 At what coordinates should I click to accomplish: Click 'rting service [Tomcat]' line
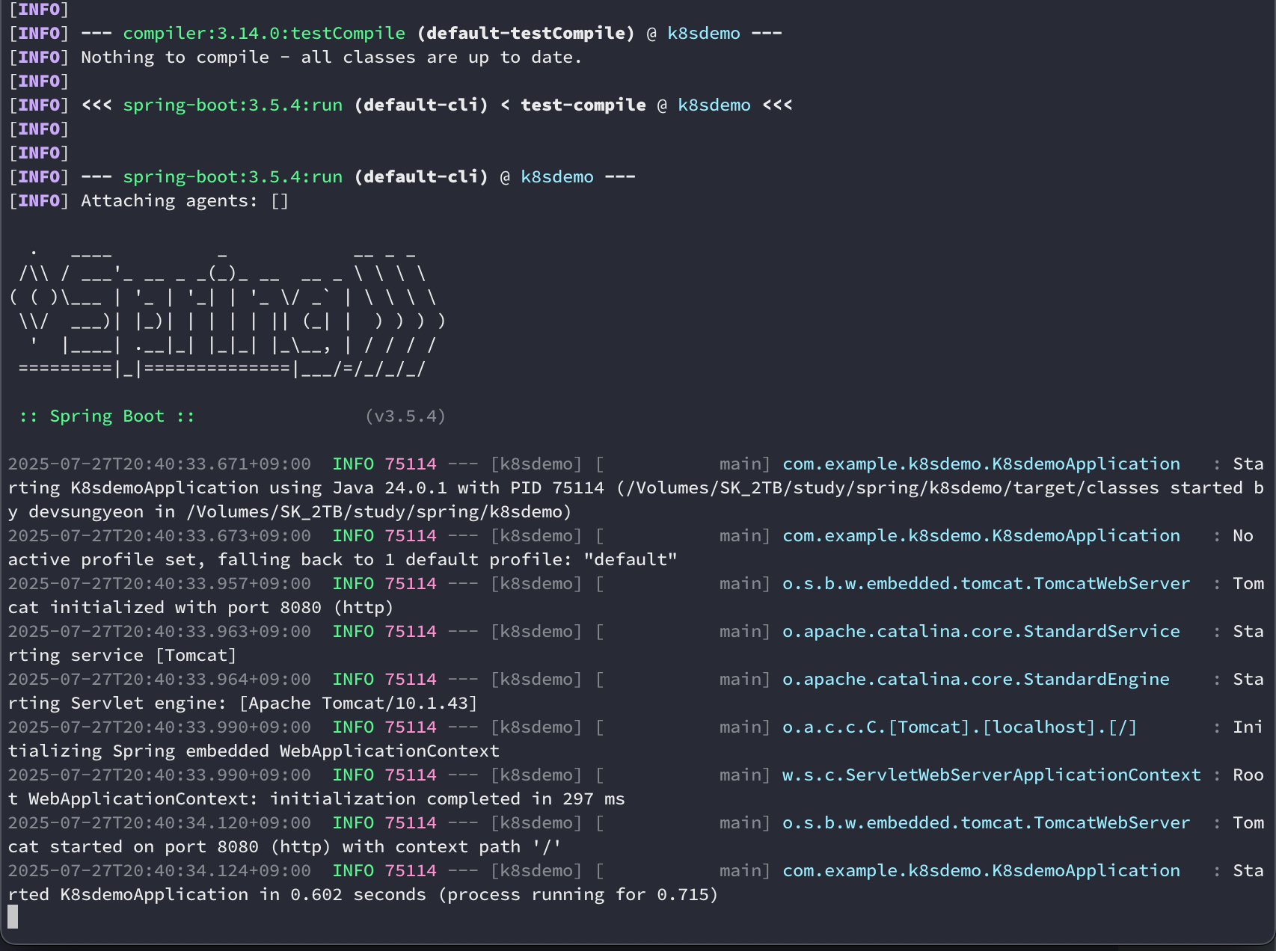click(x=123, y=656)
